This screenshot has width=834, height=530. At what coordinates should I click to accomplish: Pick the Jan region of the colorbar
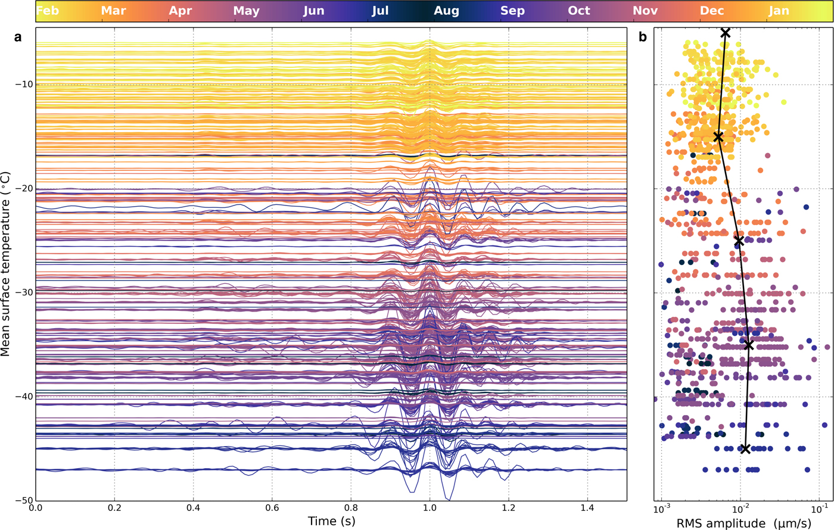pos(779,11)
